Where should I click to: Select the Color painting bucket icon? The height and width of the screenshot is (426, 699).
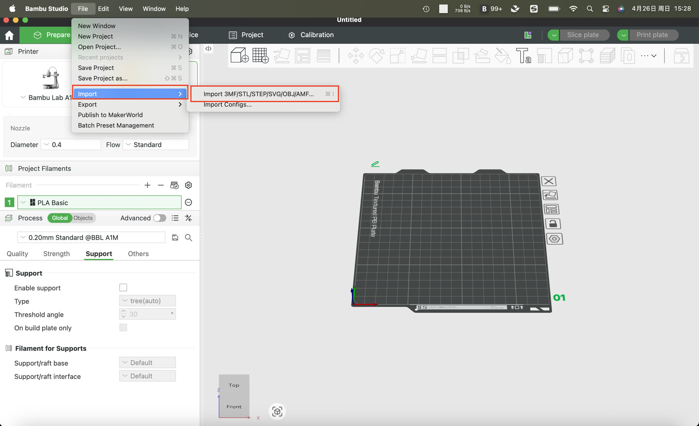pyautogui.click(x=503, y=56)
